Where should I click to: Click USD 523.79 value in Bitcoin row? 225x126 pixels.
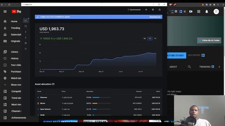point(156,103)
